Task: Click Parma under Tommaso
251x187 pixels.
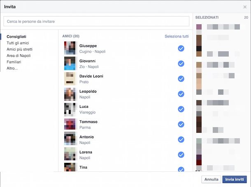Action: [x=85, y=128]
